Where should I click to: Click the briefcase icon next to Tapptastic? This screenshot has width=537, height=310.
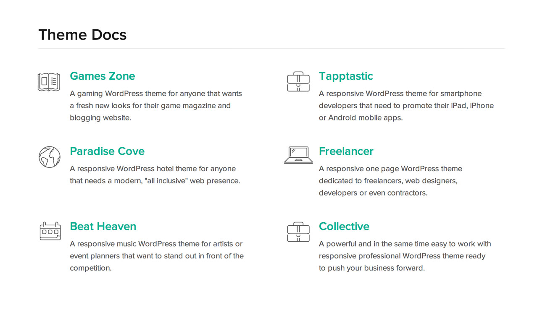298,82
